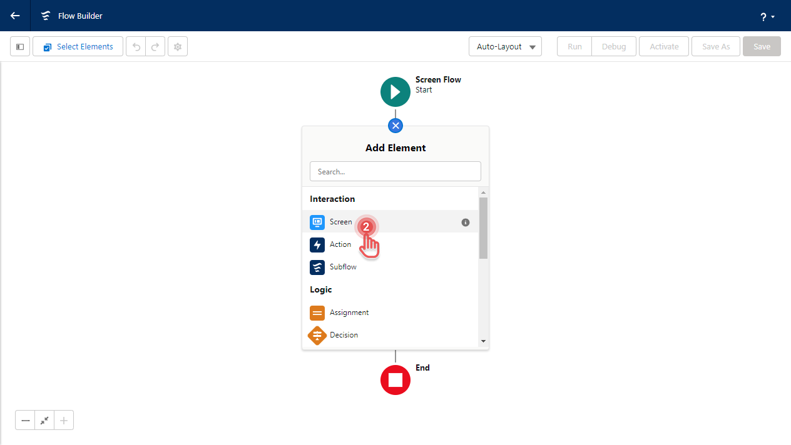
Task: Click the zoom out minus control
Action: point(25,420)
